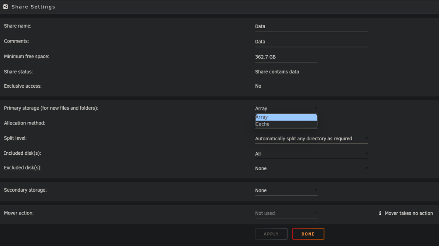Open the Included disk(s) dropdown

click(x=311, y=154)
